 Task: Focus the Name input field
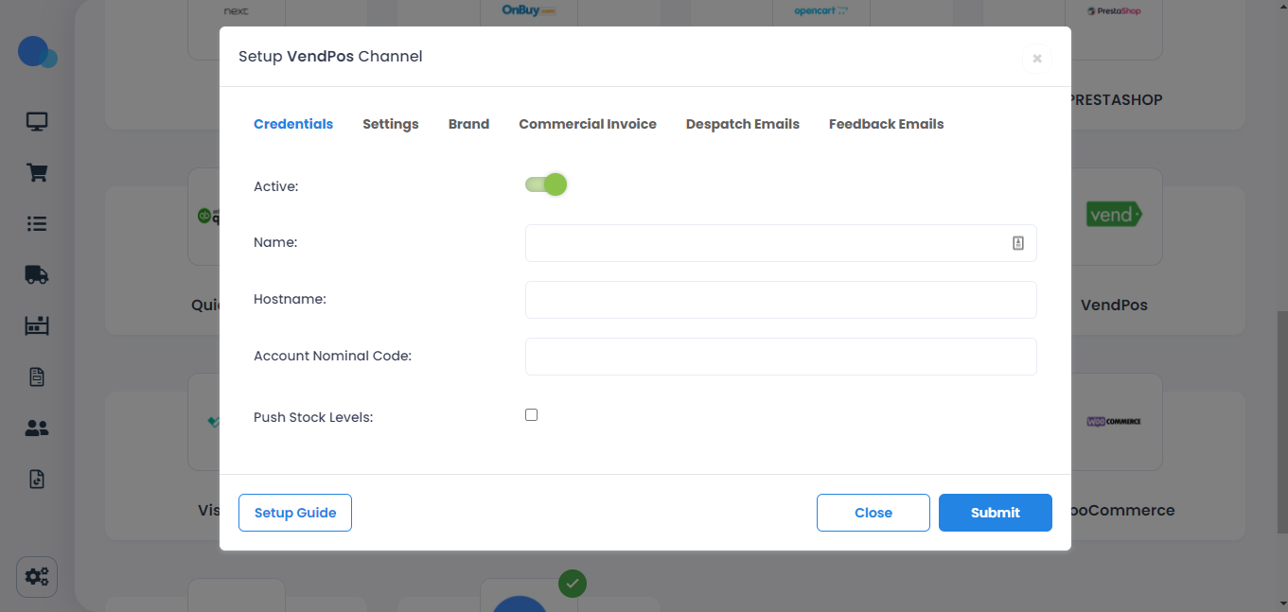coord(781,243)
